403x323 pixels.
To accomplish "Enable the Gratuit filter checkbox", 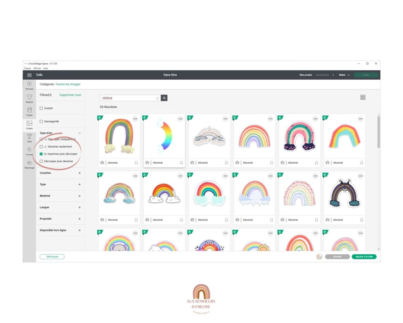I will click(x=41, y=108).
